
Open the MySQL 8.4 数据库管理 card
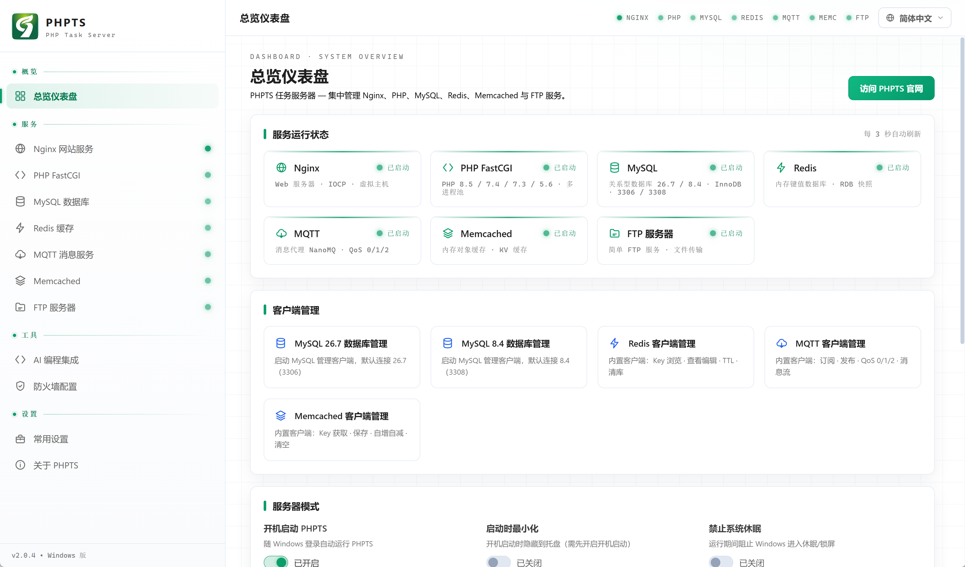click(509, 357)
